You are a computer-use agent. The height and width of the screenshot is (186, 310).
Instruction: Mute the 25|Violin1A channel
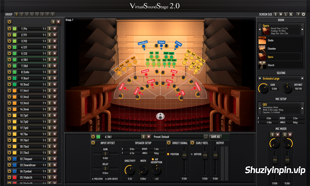coord(55,177)
